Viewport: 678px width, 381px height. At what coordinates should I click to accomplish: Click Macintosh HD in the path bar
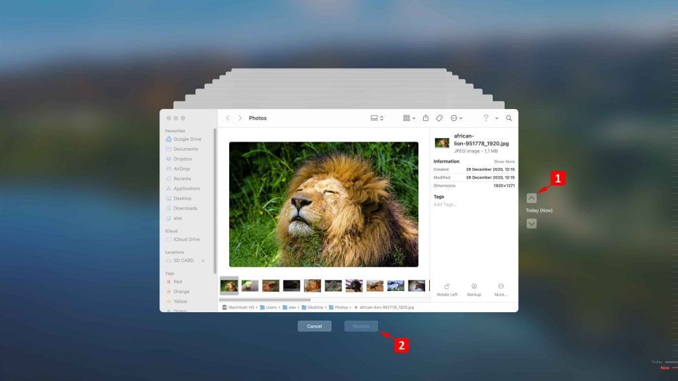(x=238, y=308)
